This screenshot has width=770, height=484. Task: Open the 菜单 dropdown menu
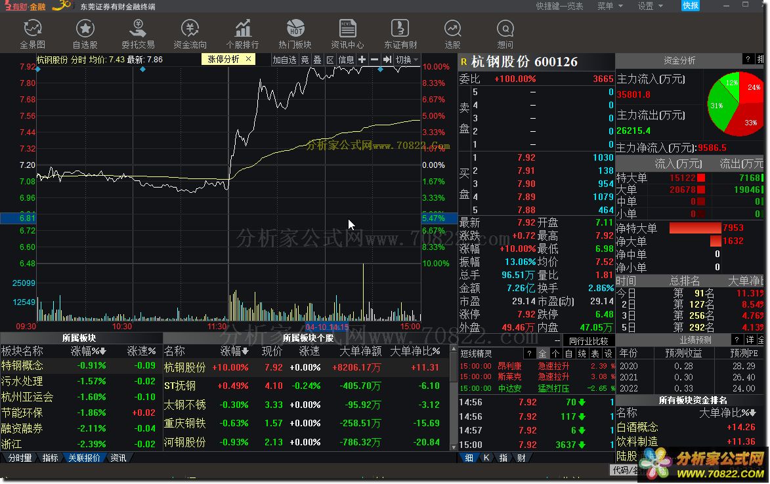click(610, 6)
